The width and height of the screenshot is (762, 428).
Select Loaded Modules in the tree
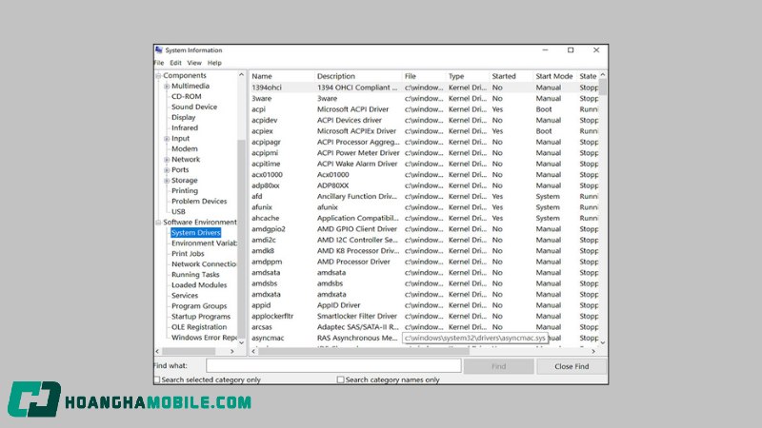click(x=199, y=285)
